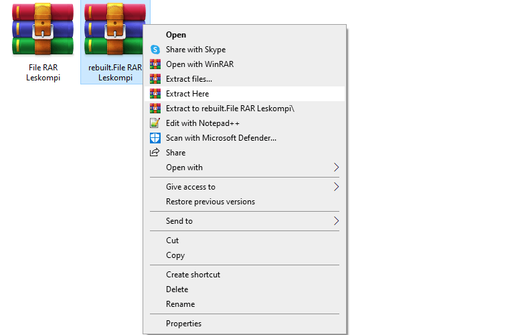This screenshot has width=508, height=335.
Task: Open Properties from the context menu
Action: click(x=245, y=324)
